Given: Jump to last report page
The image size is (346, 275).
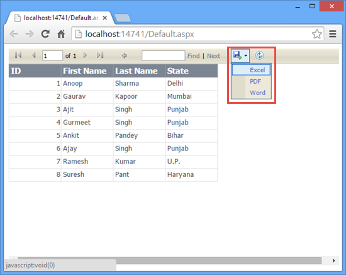Looking at the screenshot, I should click(100, 55).
